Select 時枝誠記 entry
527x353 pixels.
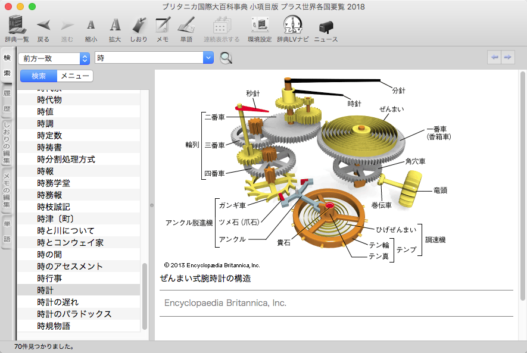coord(79,207)
